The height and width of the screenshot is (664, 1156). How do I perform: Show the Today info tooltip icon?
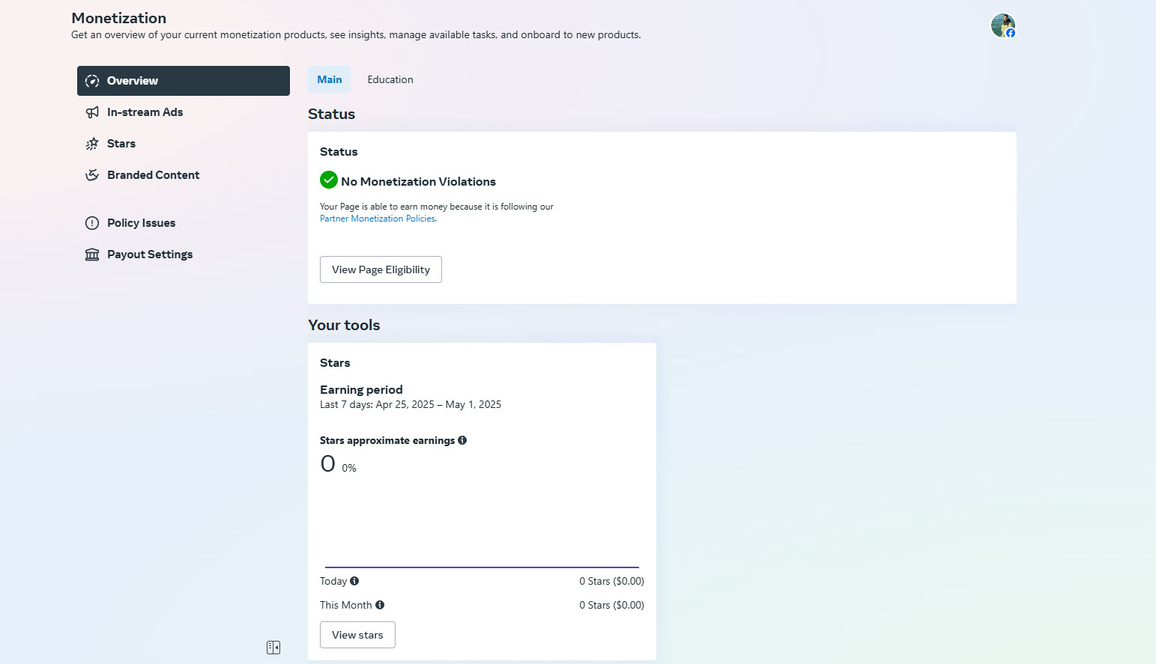point(354,581)
